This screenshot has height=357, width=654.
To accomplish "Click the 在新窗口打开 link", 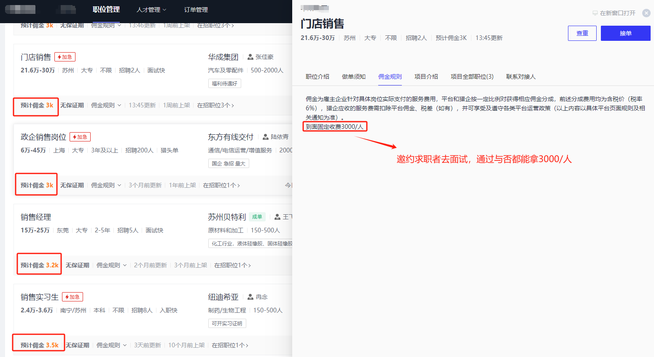I will (618, 13).
